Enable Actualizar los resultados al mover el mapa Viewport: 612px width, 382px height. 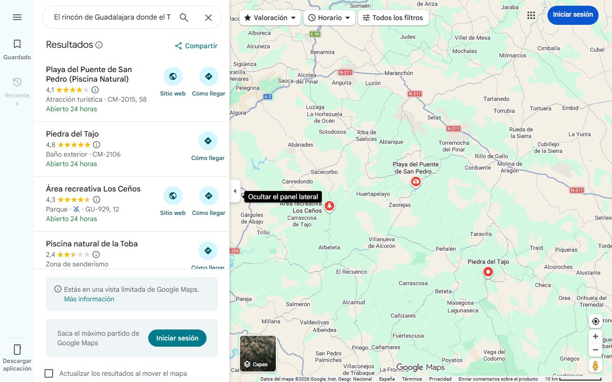(49, 373)
